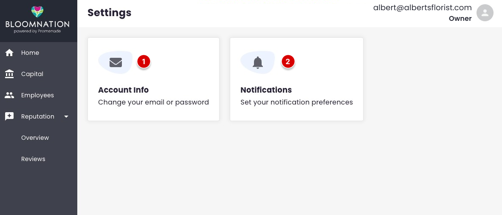Open the Account Info card title

(123, 90)
